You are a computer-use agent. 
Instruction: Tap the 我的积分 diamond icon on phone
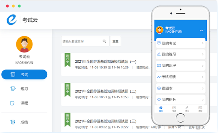[x=159, y=99]
